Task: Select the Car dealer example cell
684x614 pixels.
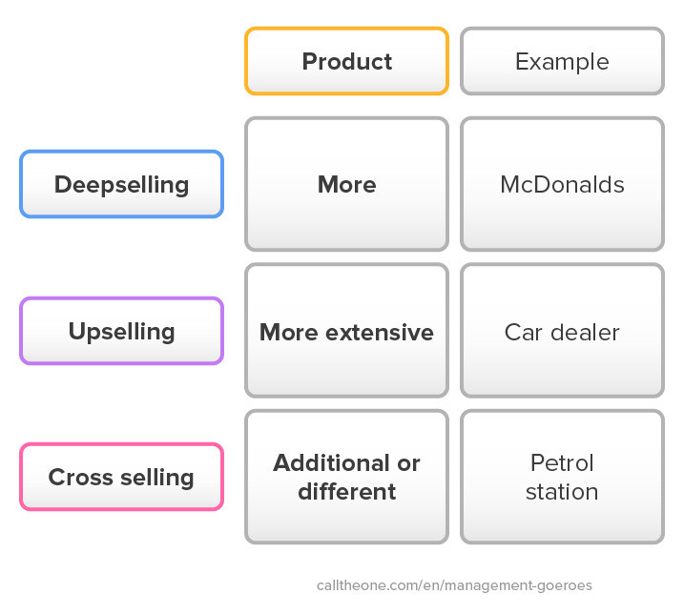Action: tap(562, 331)
